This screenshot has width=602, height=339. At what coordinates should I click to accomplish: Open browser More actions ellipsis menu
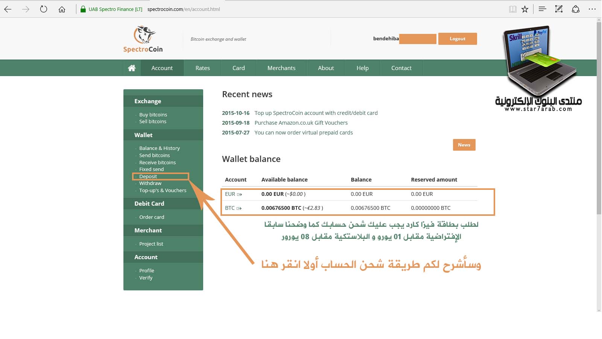click(592, 9)
